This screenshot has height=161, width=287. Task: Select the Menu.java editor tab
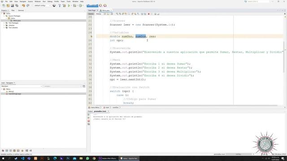(106, 10)
